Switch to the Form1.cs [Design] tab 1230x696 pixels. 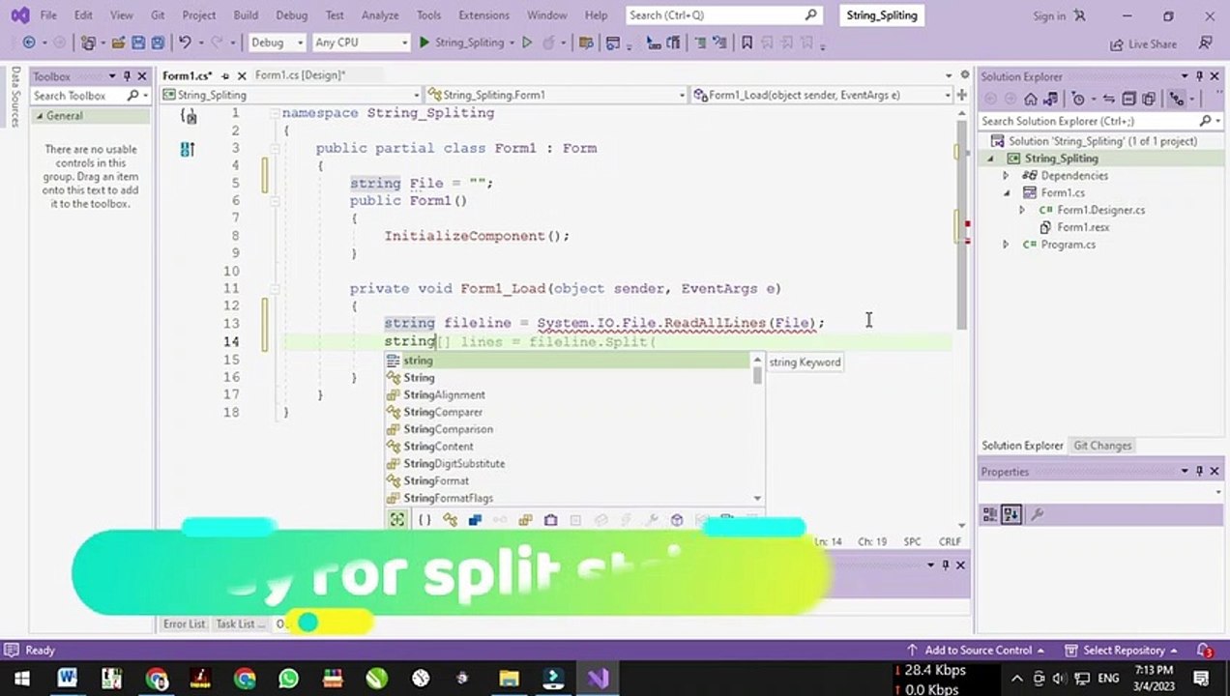coord(300,75)
